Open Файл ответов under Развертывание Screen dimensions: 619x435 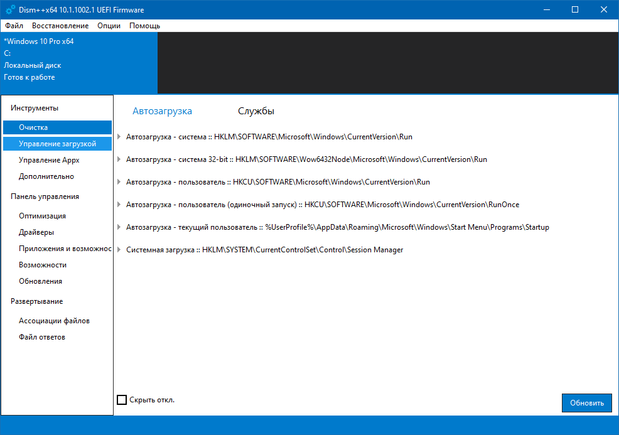(42, 337)
